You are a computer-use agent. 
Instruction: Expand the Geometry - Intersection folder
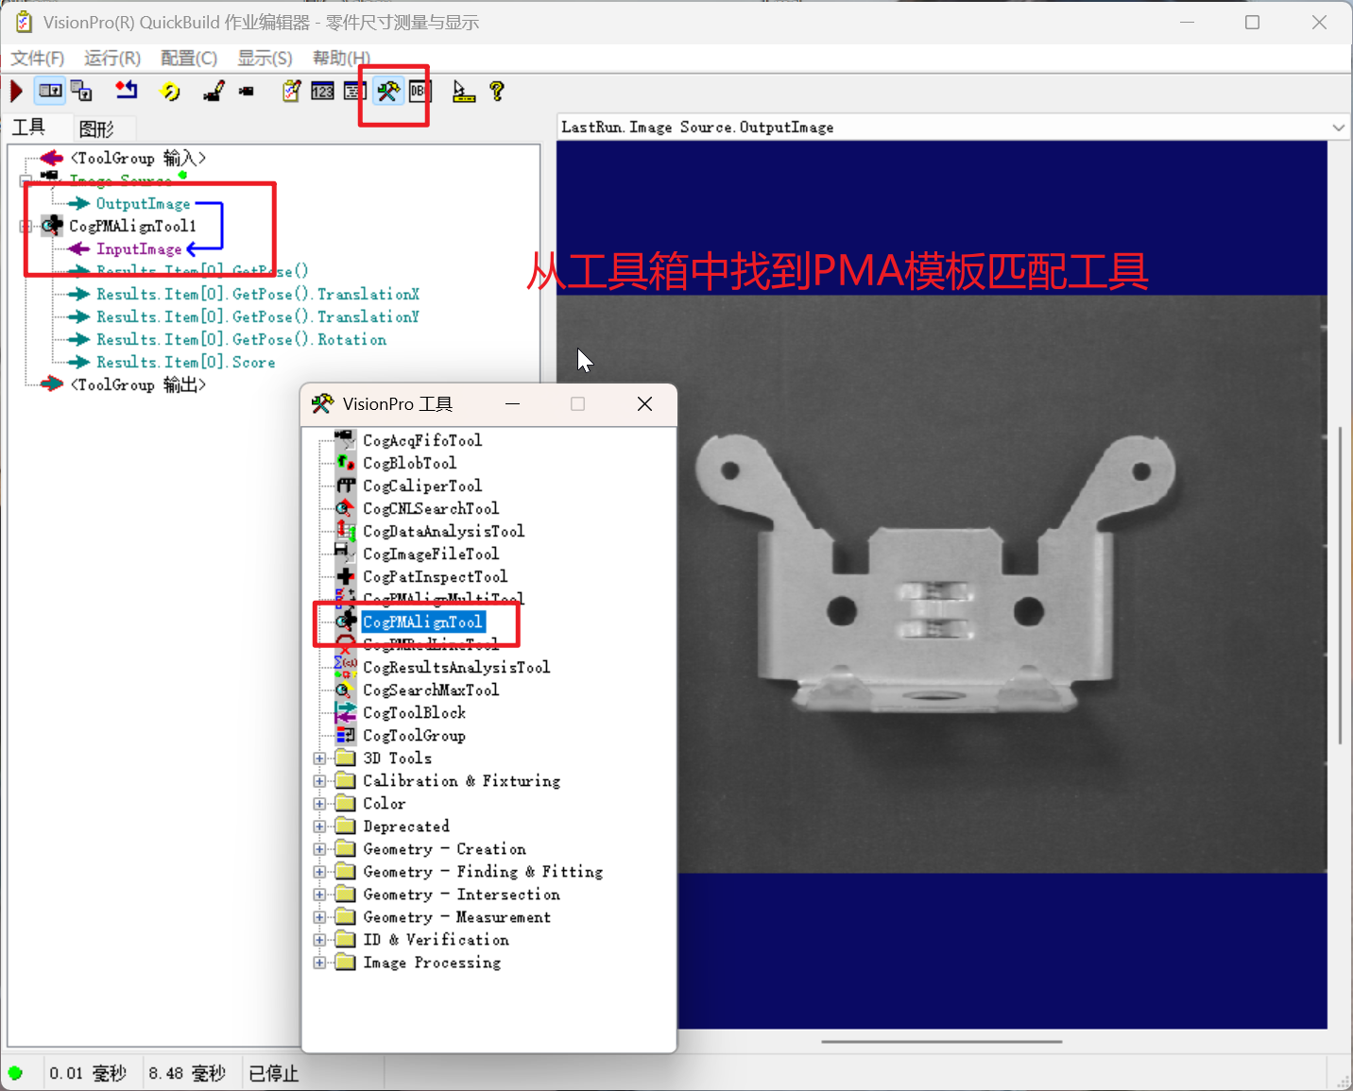point(319,895)
